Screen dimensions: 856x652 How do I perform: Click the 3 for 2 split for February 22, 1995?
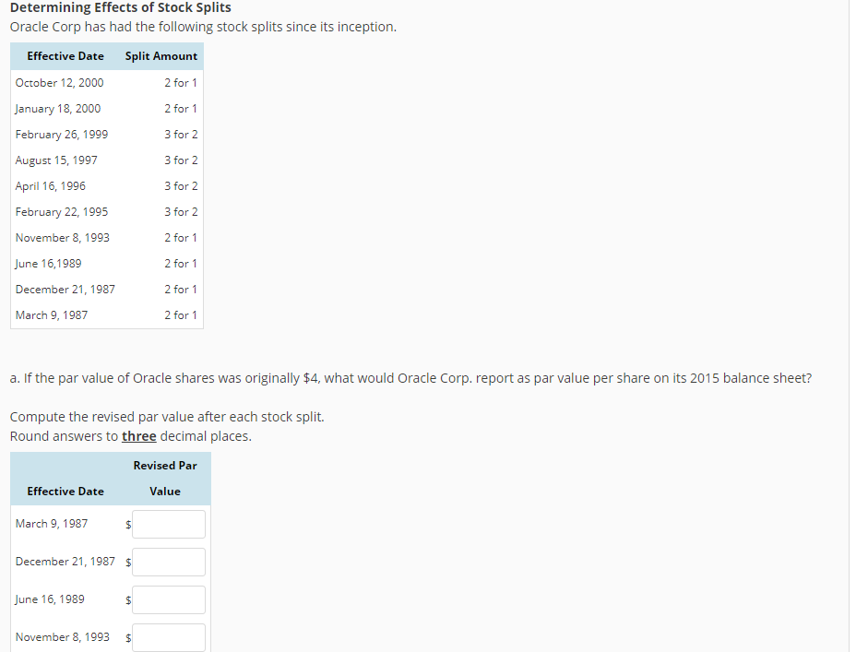coord(181,211)
